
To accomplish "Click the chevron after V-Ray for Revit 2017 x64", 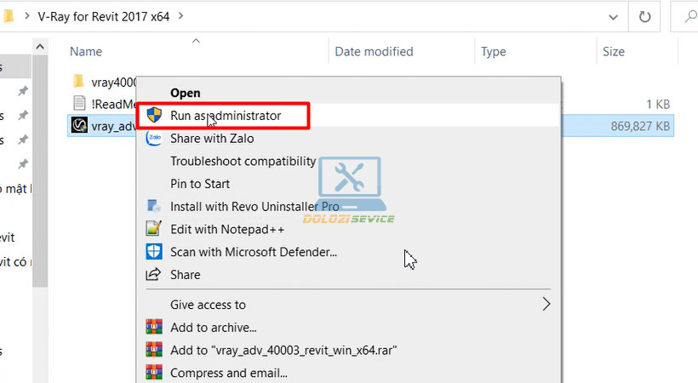I will point(180,15).
